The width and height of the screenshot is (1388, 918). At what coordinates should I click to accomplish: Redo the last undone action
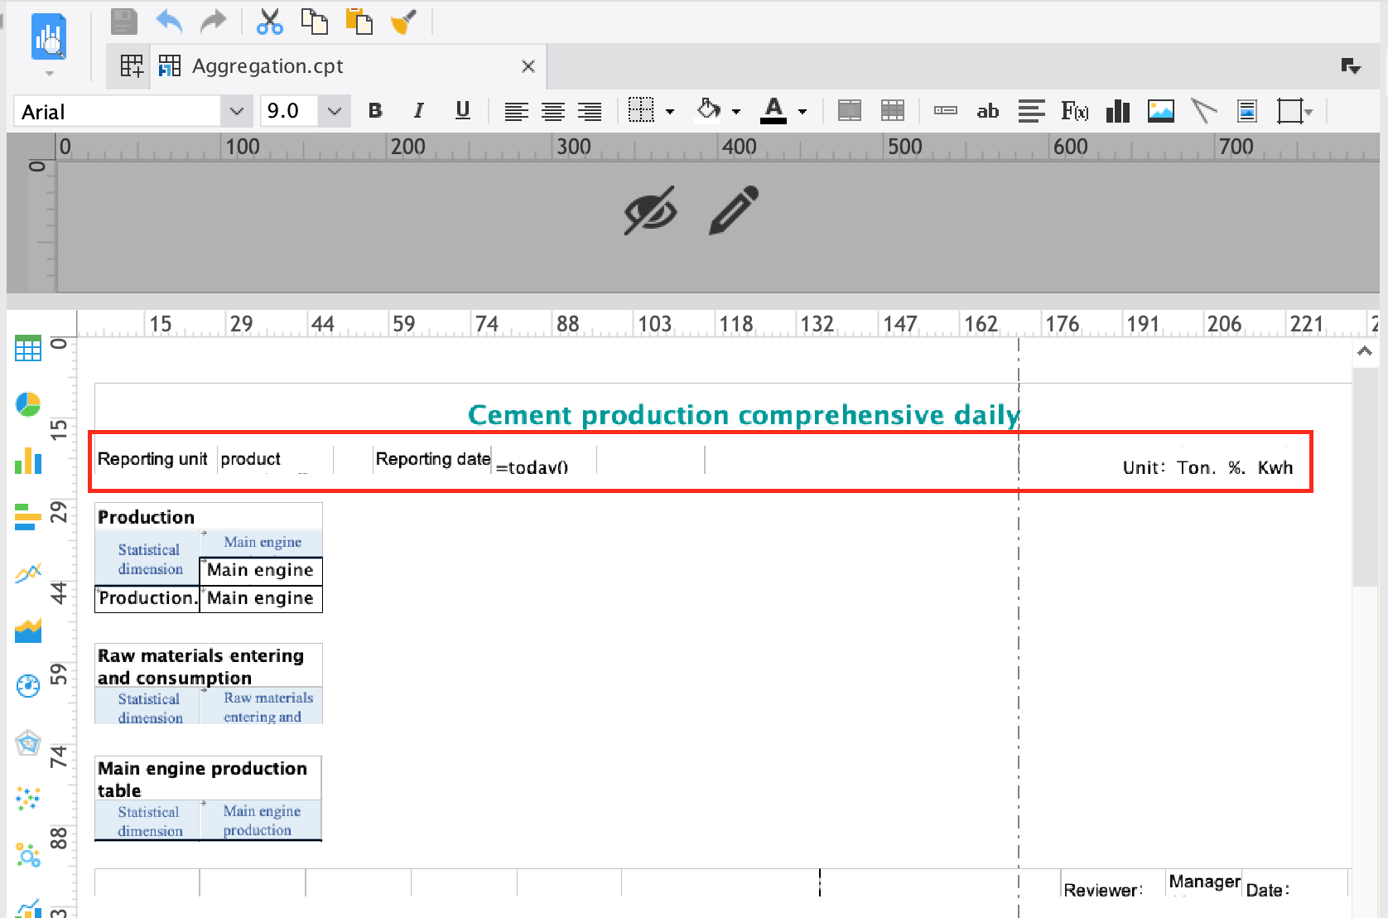(214, 22)
